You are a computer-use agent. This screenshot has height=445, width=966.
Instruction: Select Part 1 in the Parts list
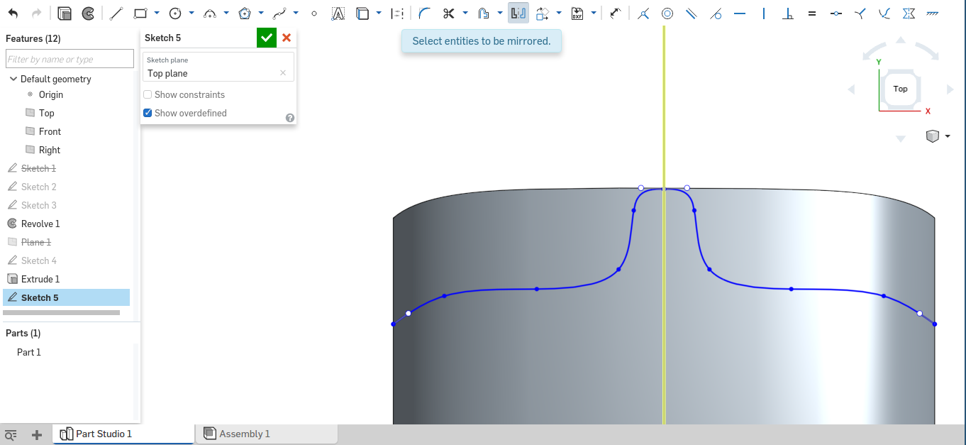(29, 352)
